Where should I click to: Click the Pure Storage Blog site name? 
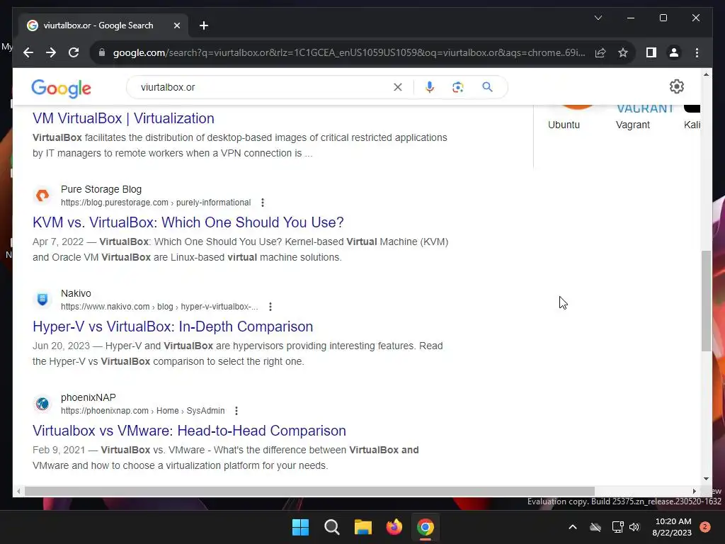click(101, 189)
